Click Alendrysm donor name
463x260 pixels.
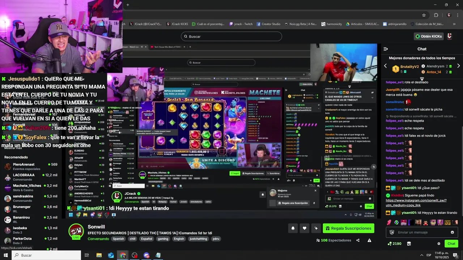pyautogui.click(x=435, y=66)
